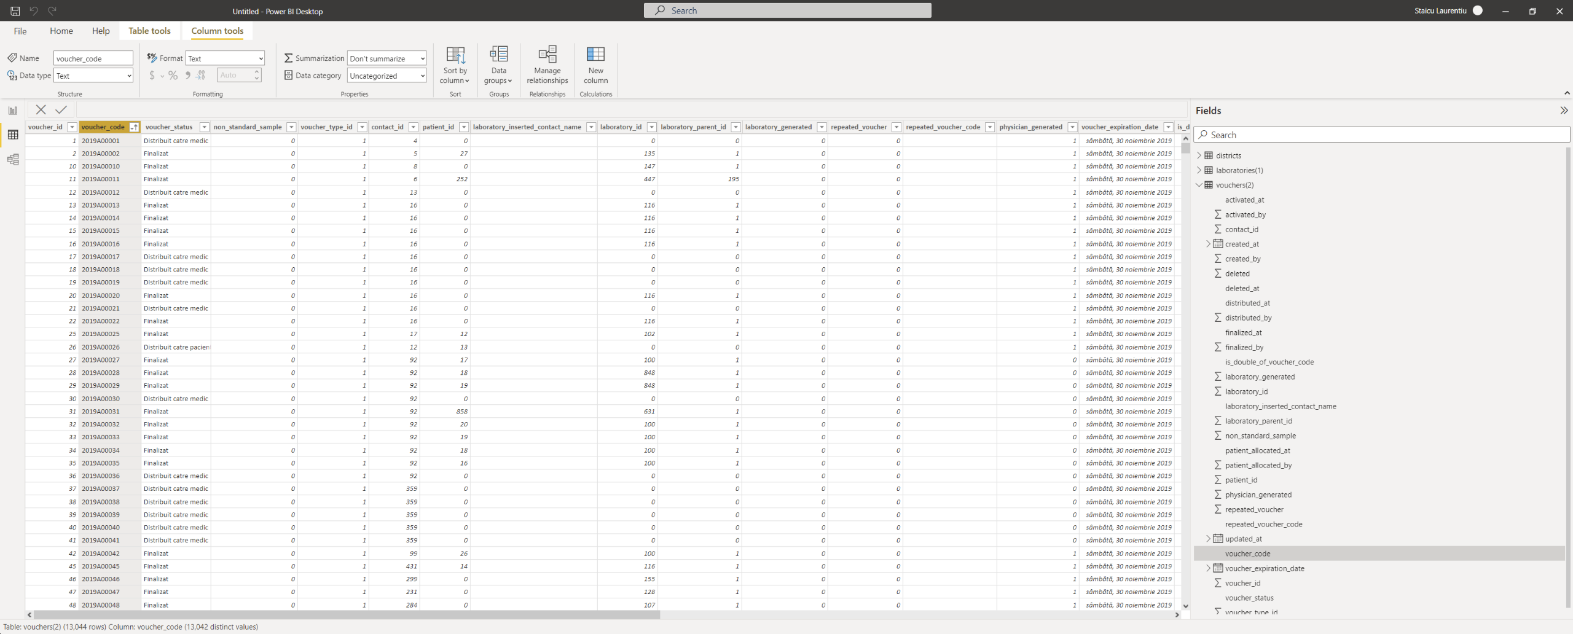Collapse the Fields pane arrows
This screenshot has height=634, width=1573.
click(1563, 111)
